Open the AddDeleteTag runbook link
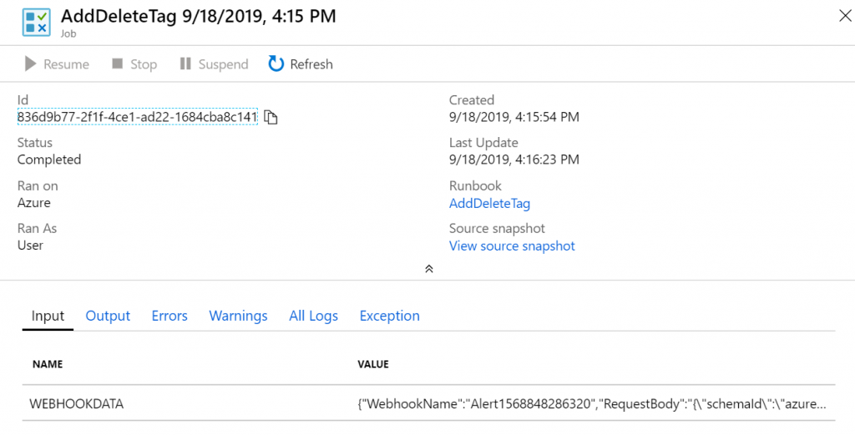The image size is (855, 436). click(x=489, y=204)
